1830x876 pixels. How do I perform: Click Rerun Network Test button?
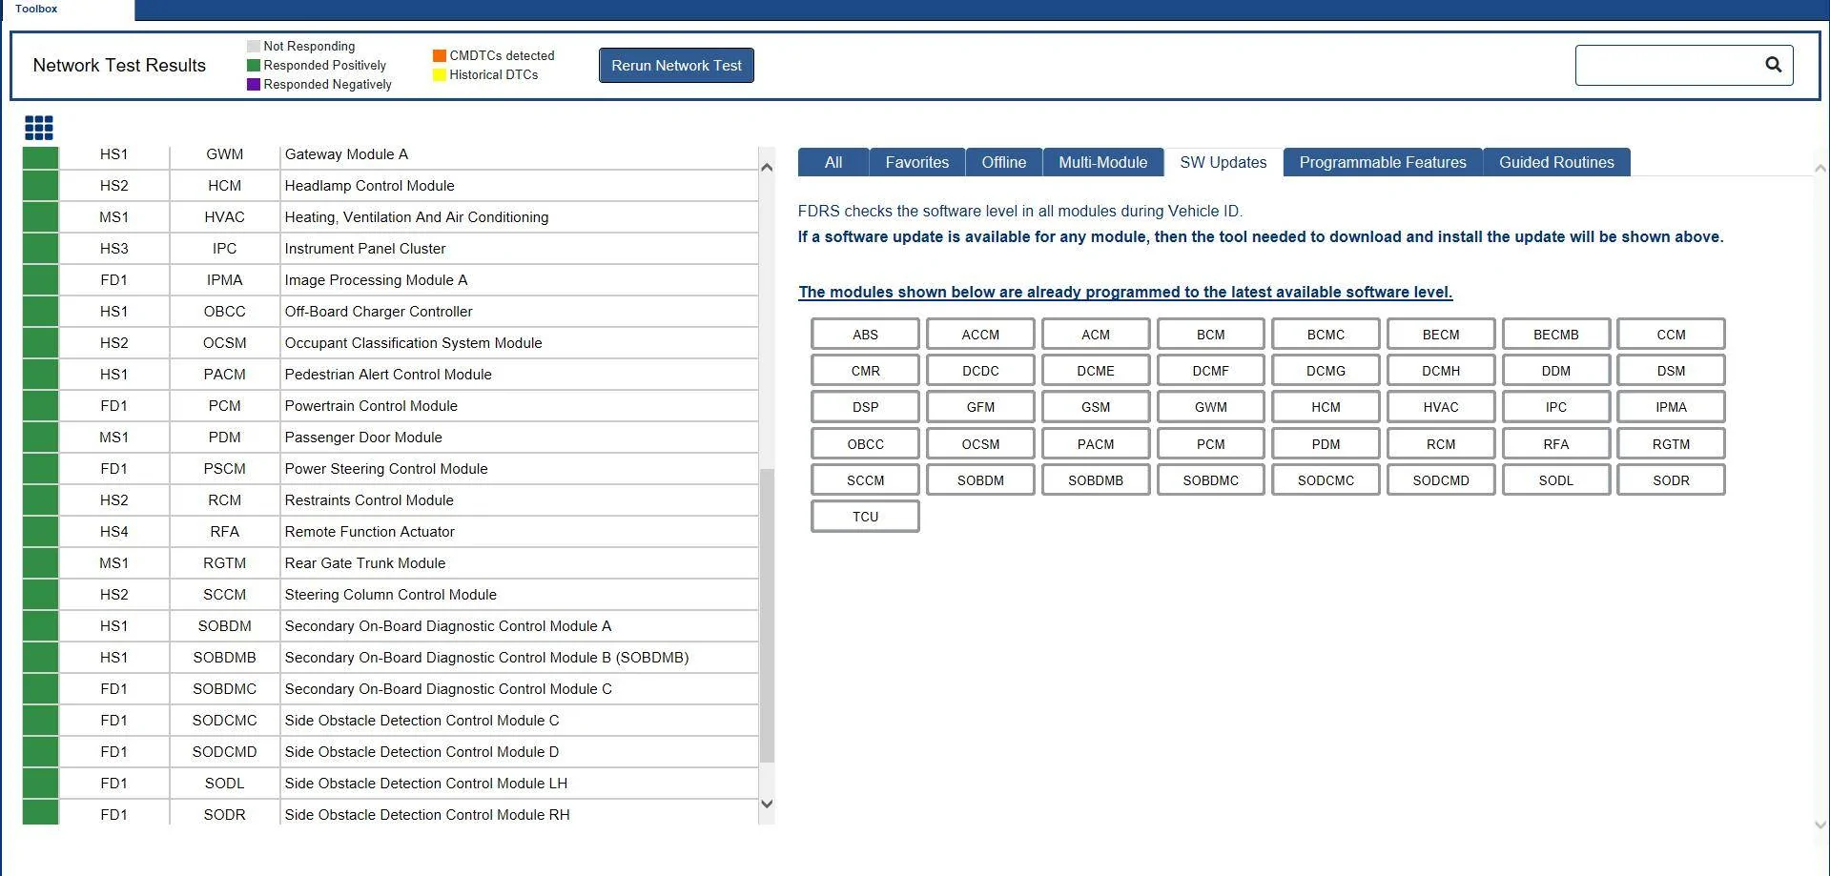point(676,66)
